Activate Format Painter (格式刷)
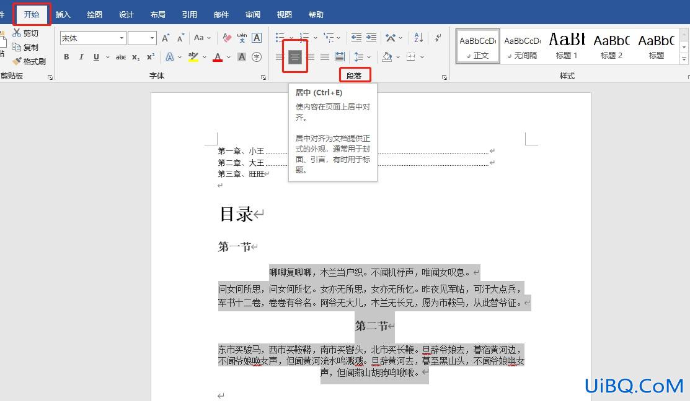The width and height of the screenshot is (690, 401). tap(30, 61)
